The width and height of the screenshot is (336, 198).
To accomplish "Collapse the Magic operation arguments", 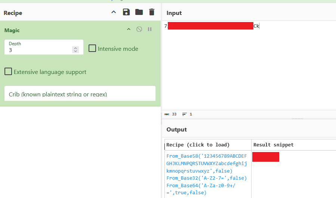I will (129, 29).
